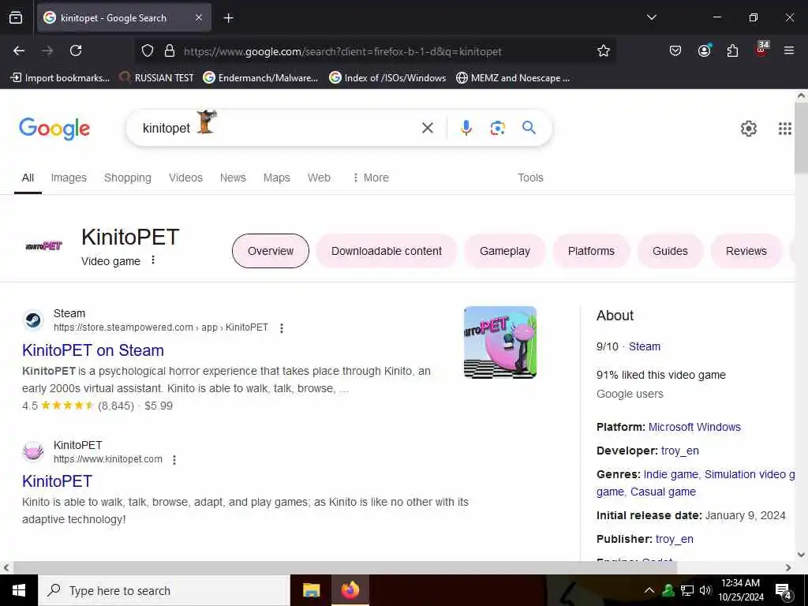Select the Gameplay chip
The width and height of the screenshot is (808, 606).
point(504,251)
